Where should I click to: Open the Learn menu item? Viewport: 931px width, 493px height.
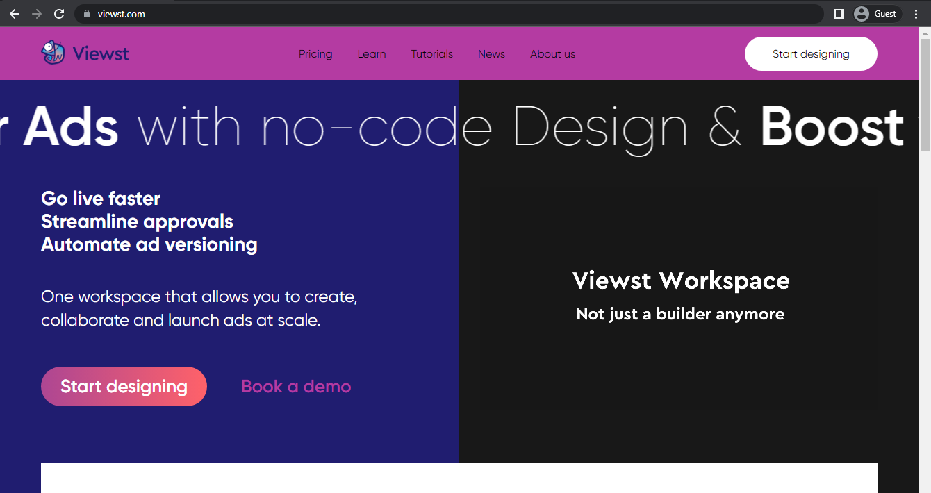coord(372,54)
